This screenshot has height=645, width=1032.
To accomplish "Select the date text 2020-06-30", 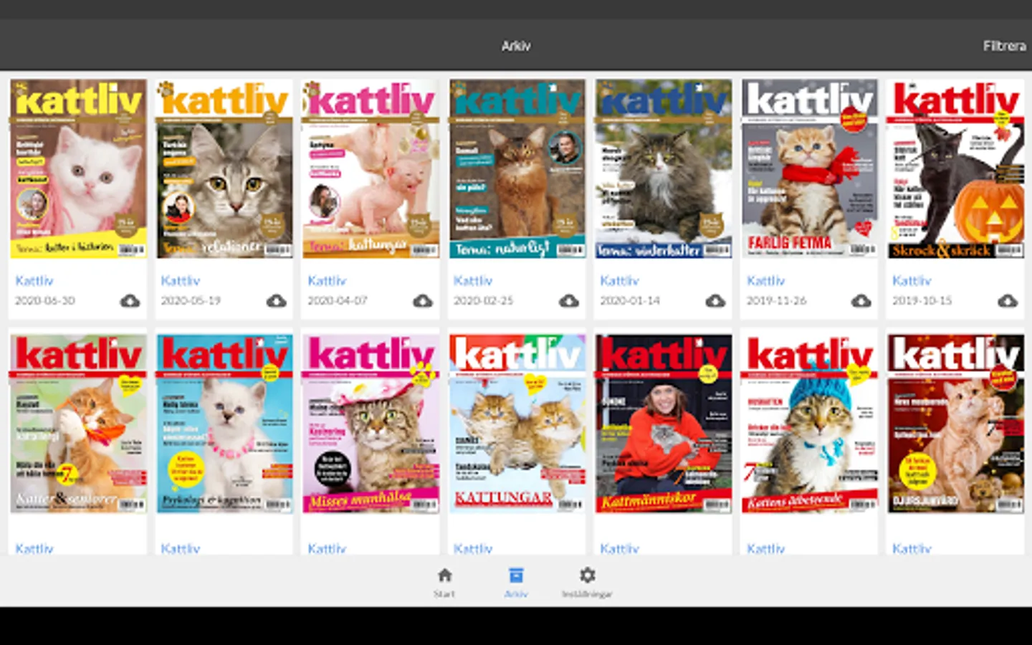I will tap(44, 300).
